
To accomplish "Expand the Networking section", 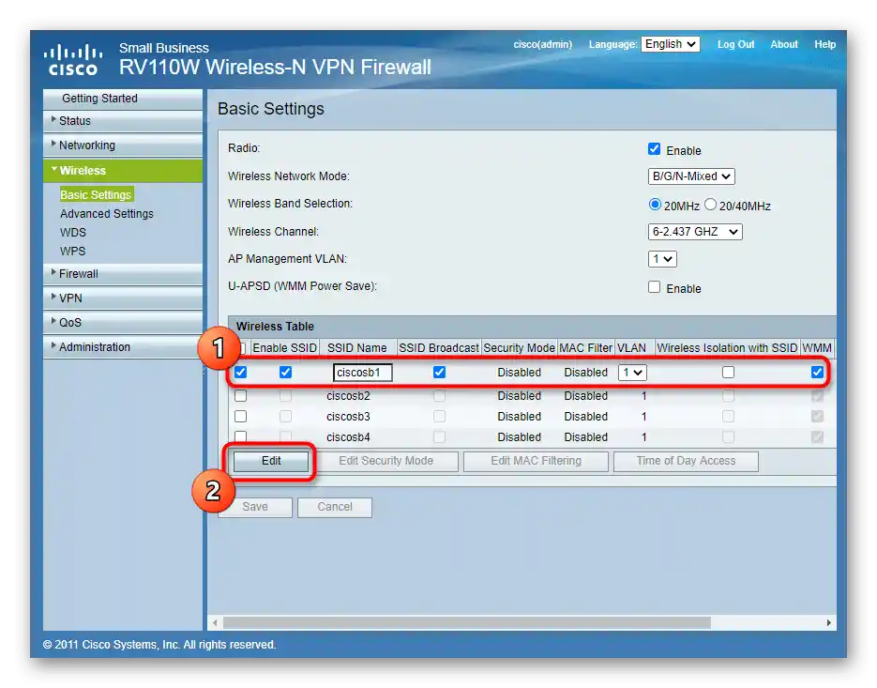I will (x=123, y=145).
